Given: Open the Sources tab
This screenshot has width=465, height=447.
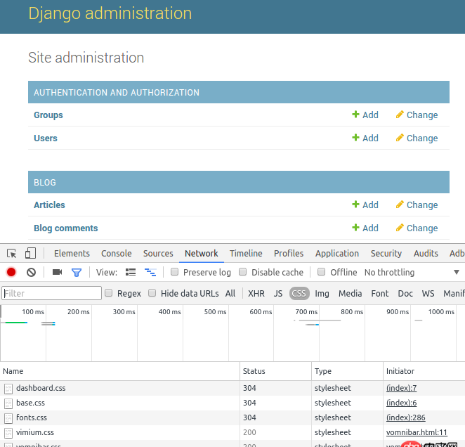Looking at the screenshot, I should [x=158, y=254].
